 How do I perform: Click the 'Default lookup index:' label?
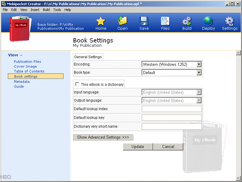[91, 109]
